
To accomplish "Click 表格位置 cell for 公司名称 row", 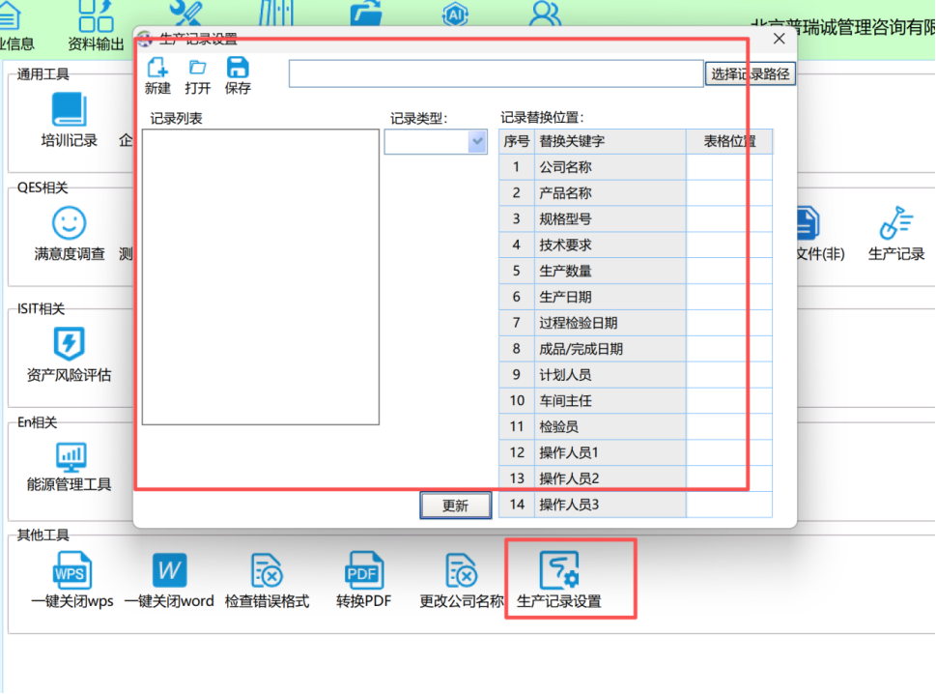I will pos(729,167).
